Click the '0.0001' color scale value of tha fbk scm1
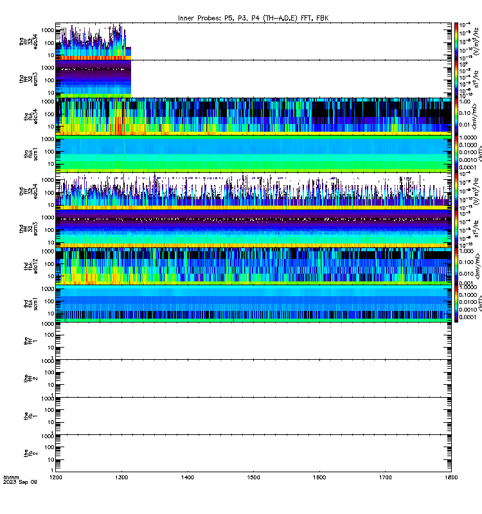482x514 pixels. pyautogui.click(x=468, y=167)
